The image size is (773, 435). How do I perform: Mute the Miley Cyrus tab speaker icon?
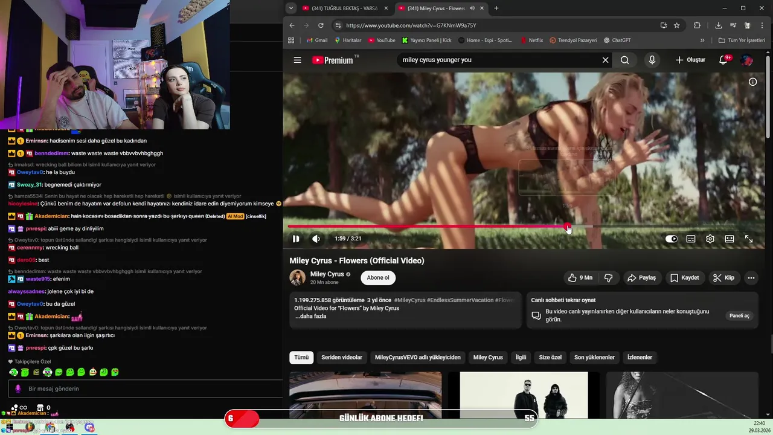pyautogui.click(x=472, y=8)
